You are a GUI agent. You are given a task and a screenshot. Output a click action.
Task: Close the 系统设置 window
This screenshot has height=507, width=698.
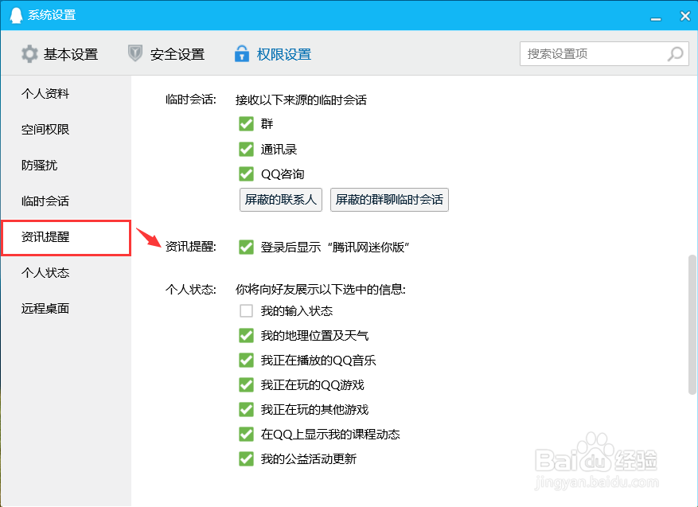click(x=685, y=16)
